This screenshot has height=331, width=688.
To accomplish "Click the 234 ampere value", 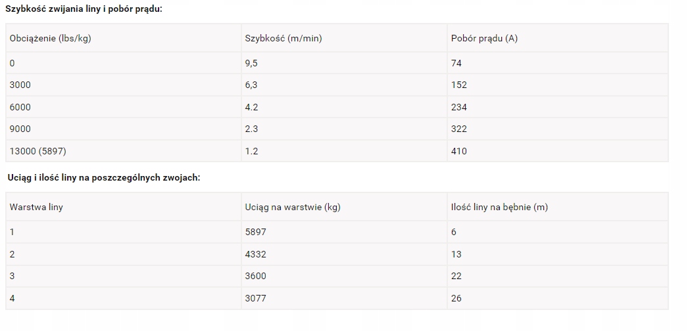I will click(x=459, y=107).
